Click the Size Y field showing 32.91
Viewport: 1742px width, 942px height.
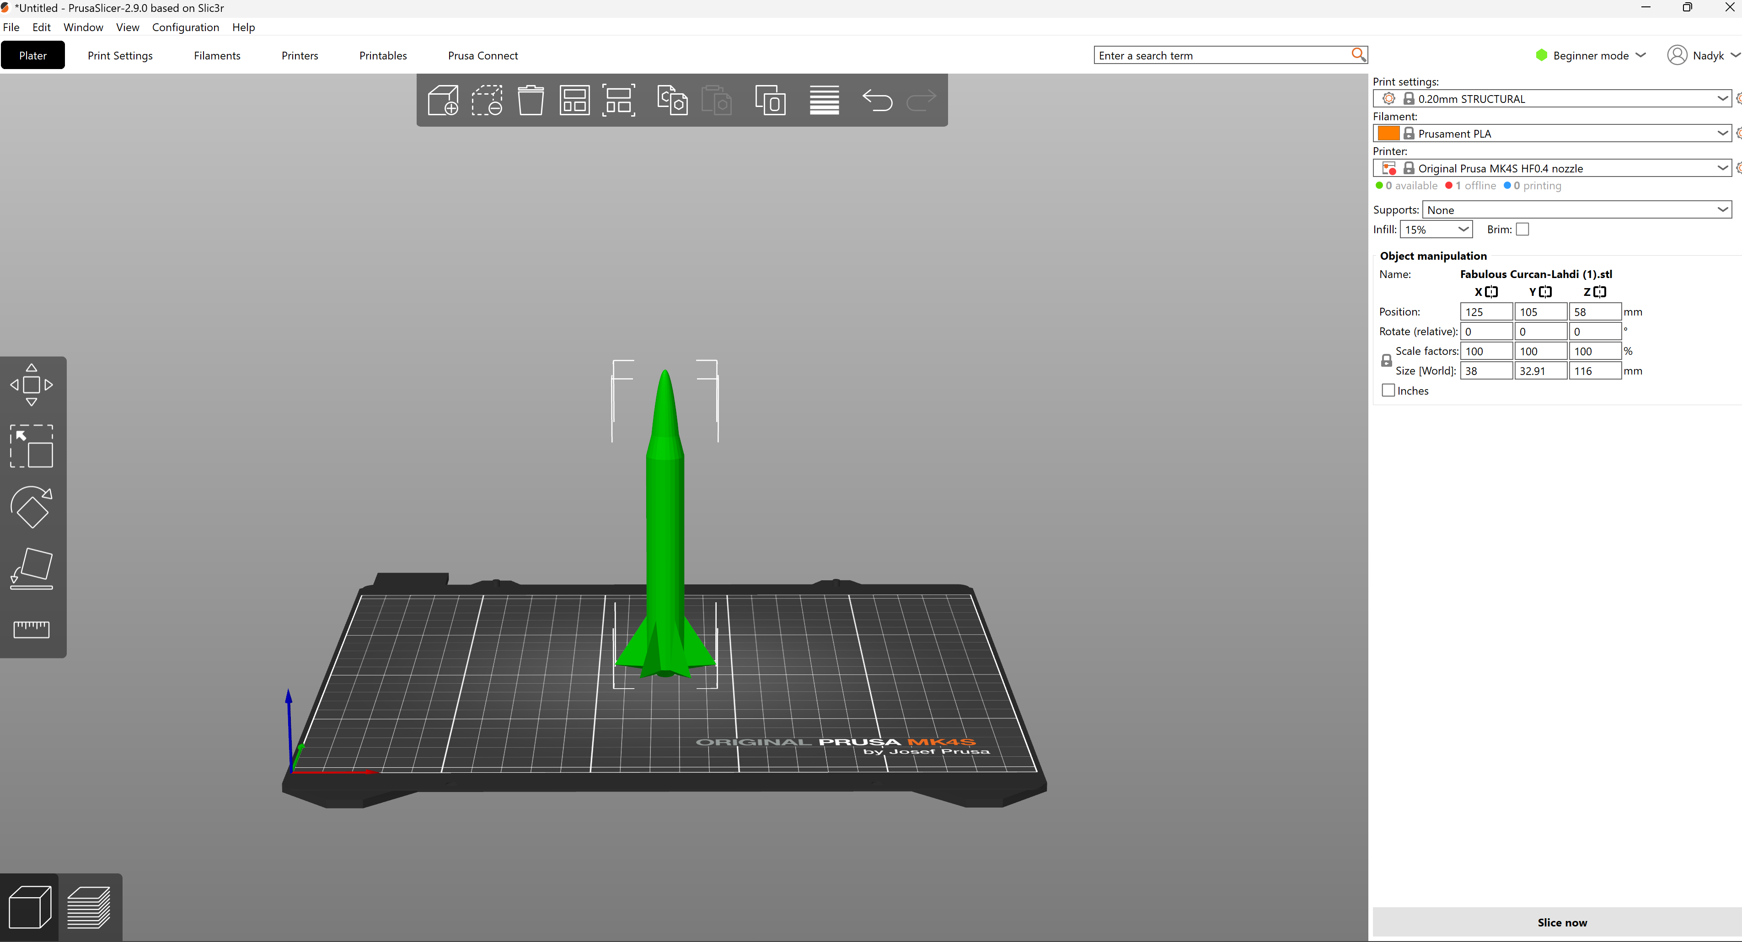(1540, 370)
